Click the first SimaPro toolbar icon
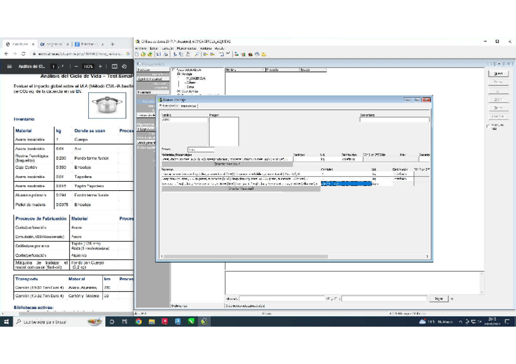Screen dimensions: 516x364 pyautogui.click(x=138, y=54)
